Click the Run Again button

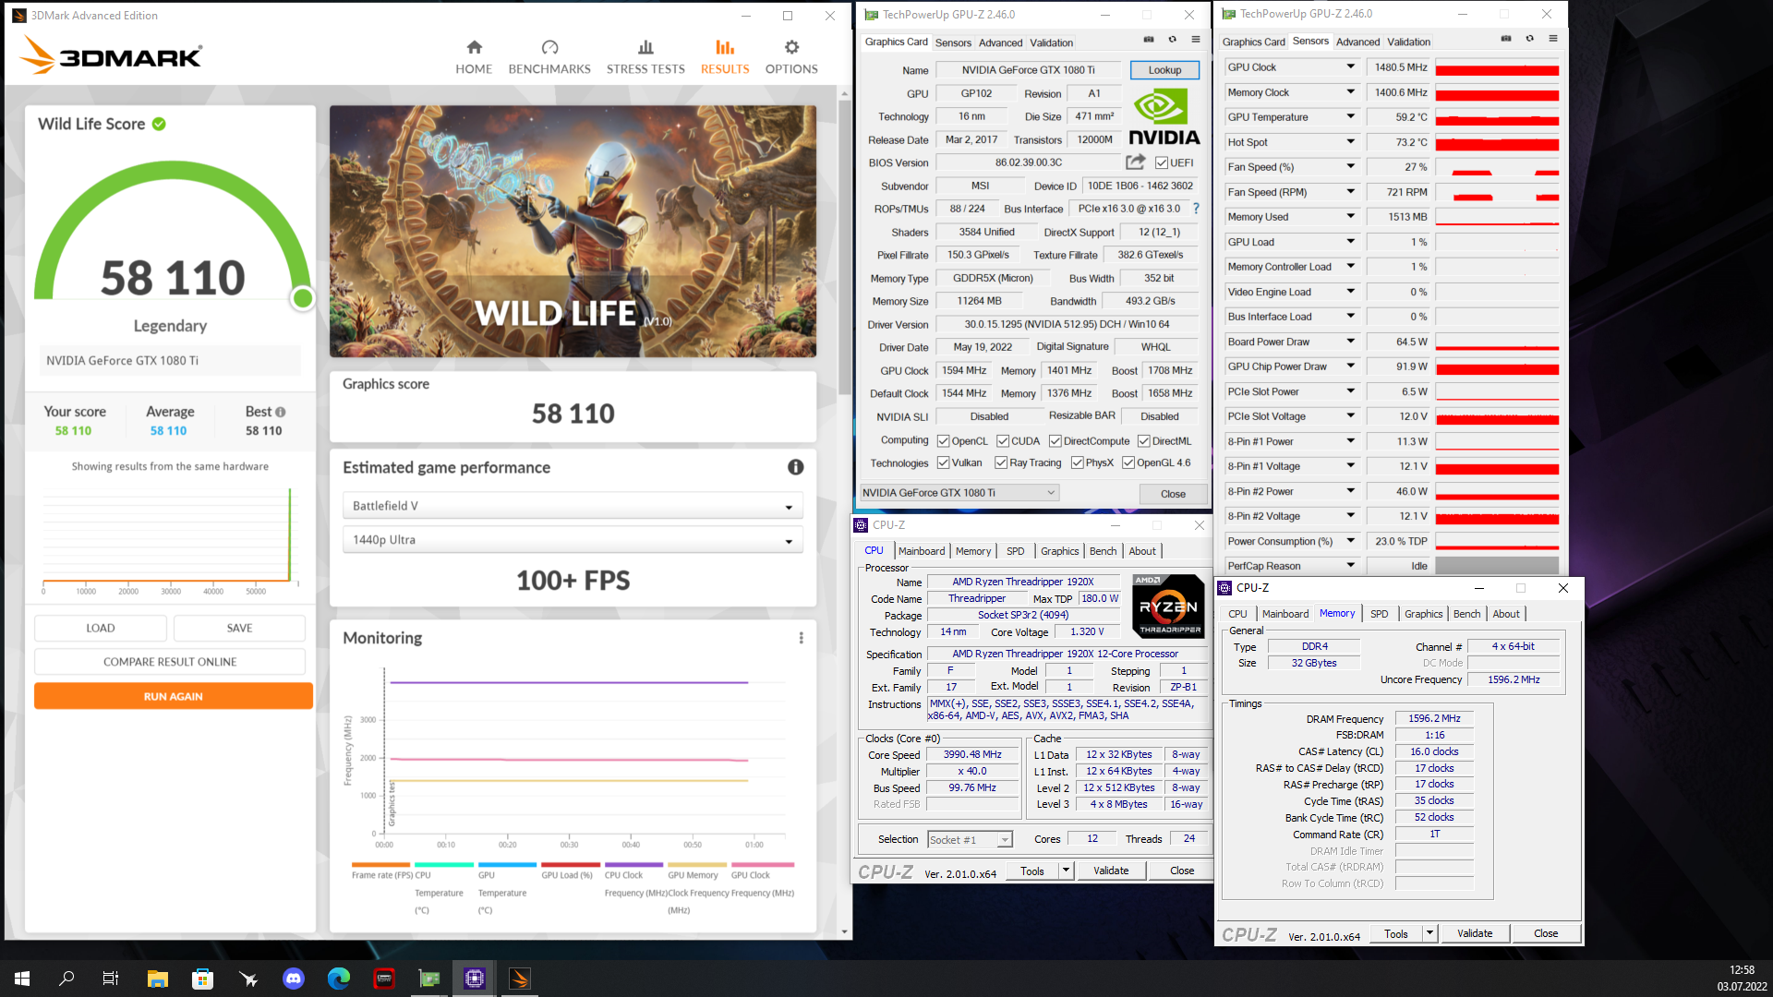[174, 696]
